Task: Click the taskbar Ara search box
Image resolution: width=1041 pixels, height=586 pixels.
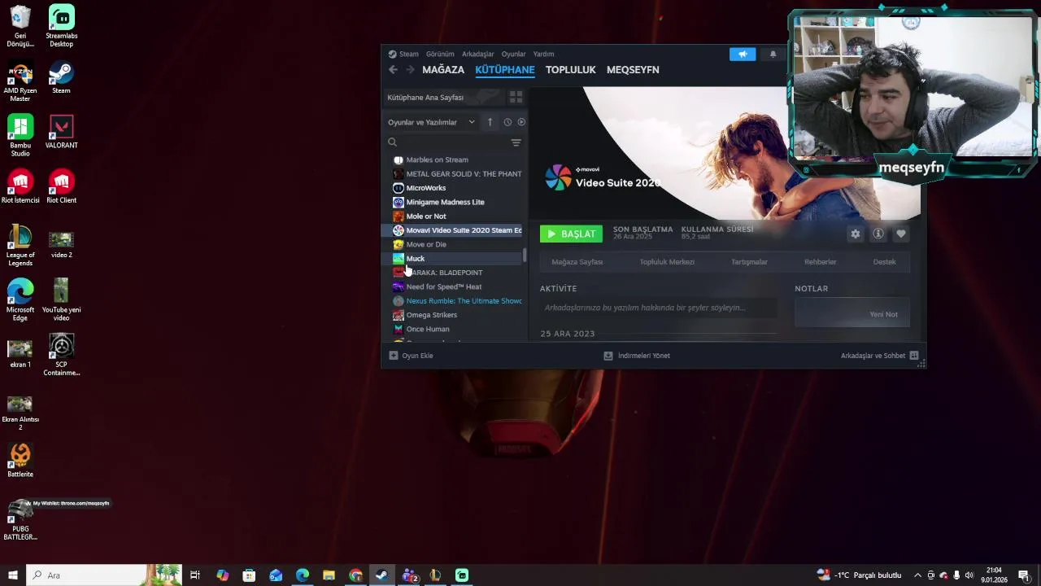Action: point(104,575)
